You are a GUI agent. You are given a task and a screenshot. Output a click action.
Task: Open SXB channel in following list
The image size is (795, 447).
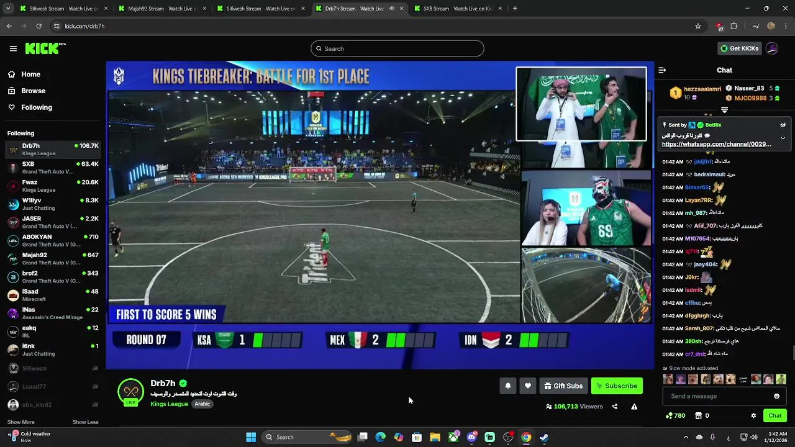53,168
